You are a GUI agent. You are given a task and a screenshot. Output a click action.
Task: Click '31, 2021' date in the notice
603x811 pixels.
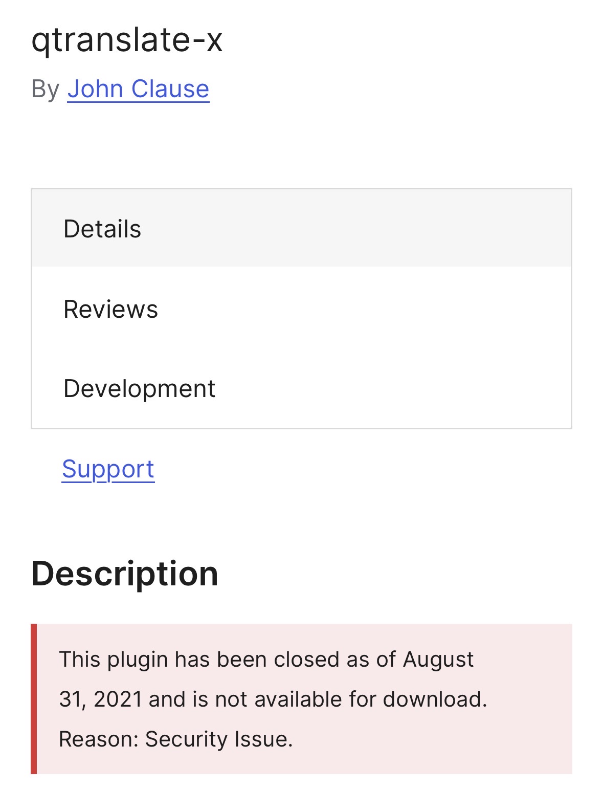pos(101,699)
